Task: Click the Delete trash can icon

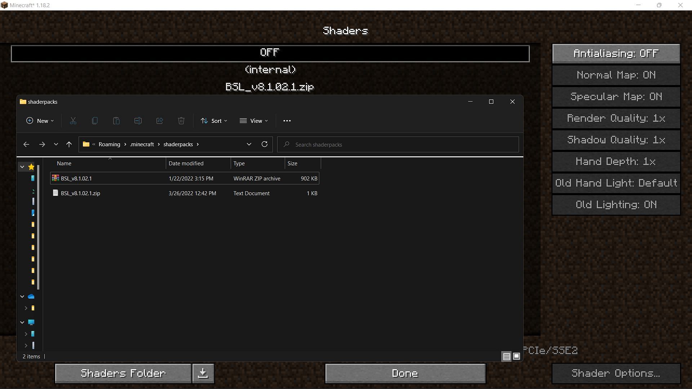Action: pos(181,121)
